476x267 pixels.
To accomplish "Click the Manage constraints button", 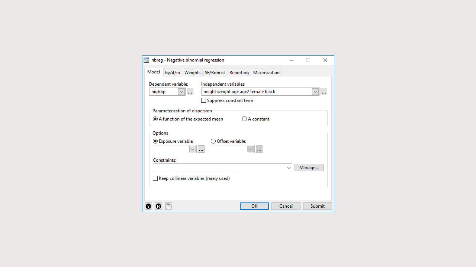I will tap(309, 167).
